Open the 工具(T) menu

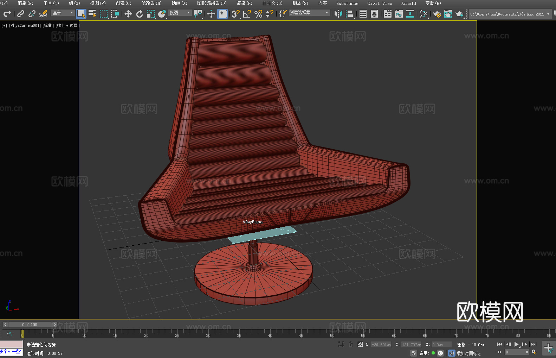coord(51,3)
